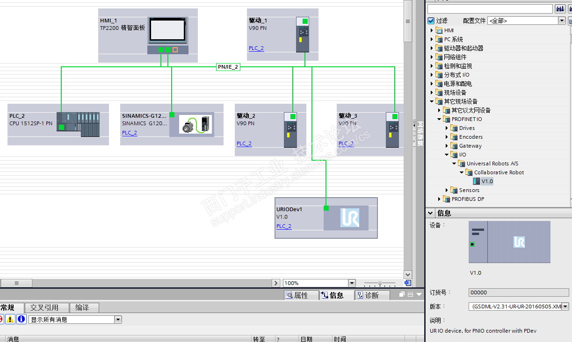Screen dimensions: 572x342
Task: Open the 显示所有消息 message filter dropdown
Action: pos(118,320)
